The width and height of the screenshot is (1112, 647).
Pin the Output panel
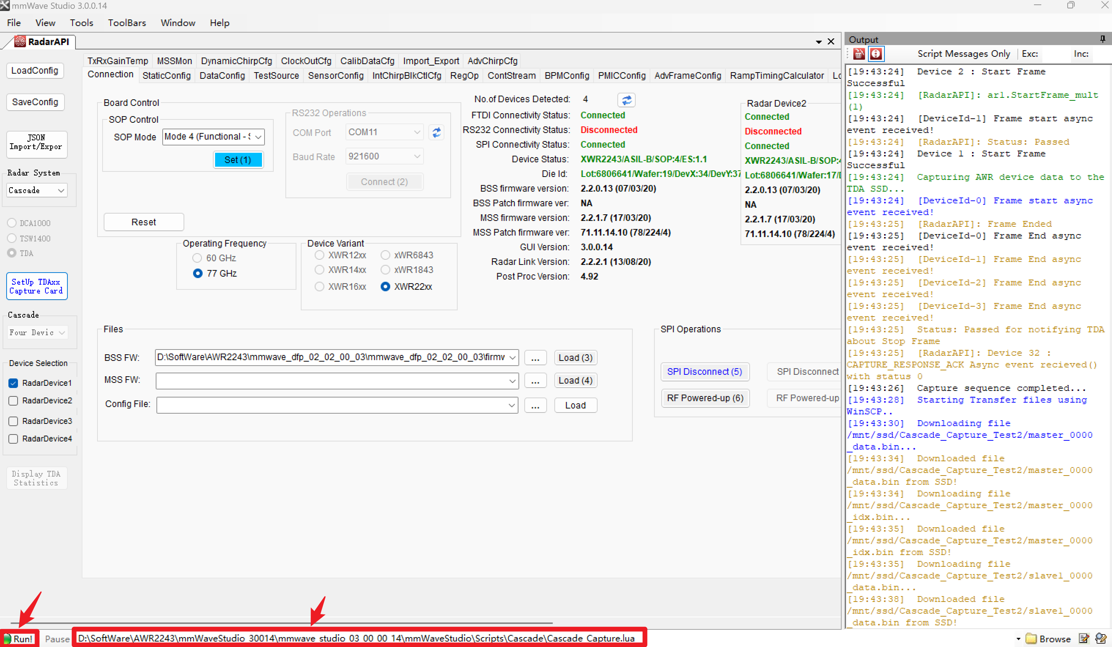pyautogui.click(x=1102, y=39)
